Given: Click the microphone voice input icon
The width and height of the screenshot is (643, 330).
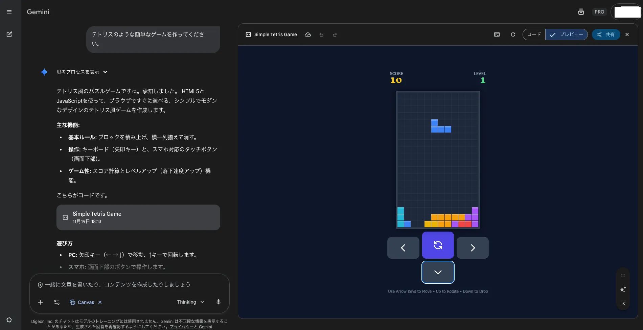Looking at the screenshot, I should [219, 302].
